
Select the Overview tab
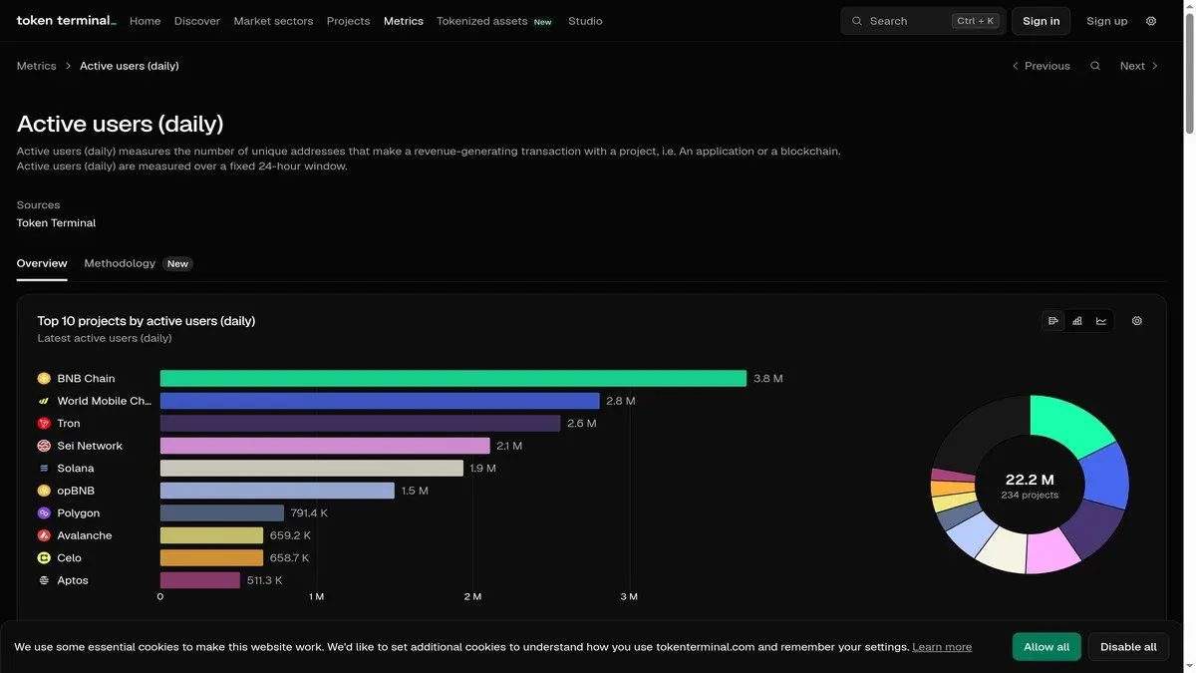point(42,263)
